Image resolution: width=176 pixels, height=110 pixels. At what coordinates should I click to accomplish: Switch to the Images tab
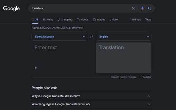pyautogui.click(x=99, y=20)
